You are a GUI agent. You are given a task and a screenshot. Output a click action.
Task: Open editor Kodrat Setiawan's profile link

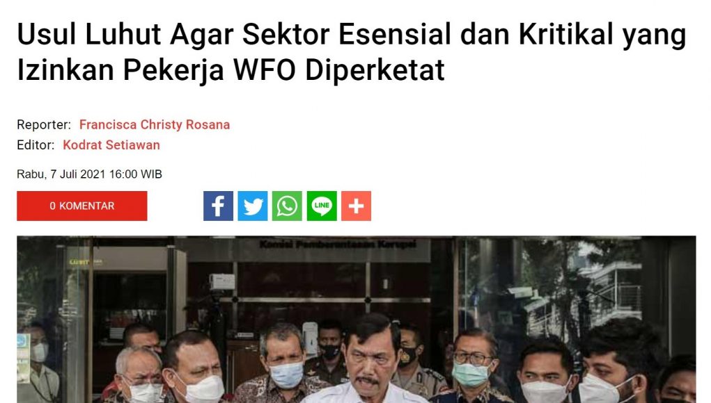tap(111, 145)
